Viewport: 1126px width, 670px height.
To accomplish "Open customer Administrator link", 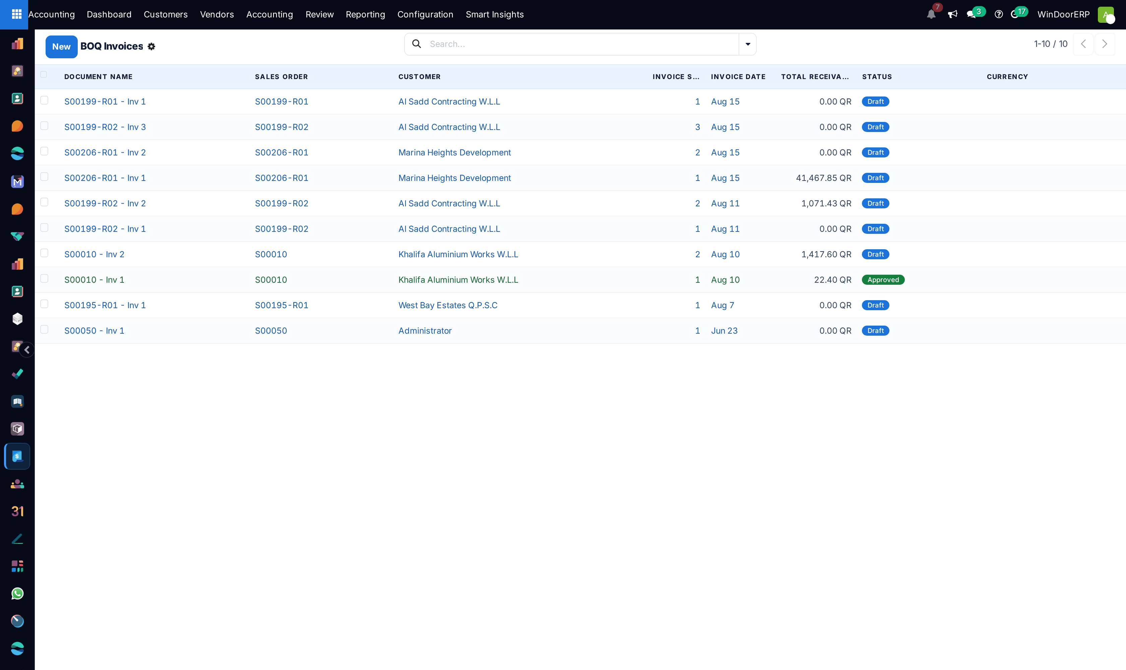I will (x=425, y=331).
